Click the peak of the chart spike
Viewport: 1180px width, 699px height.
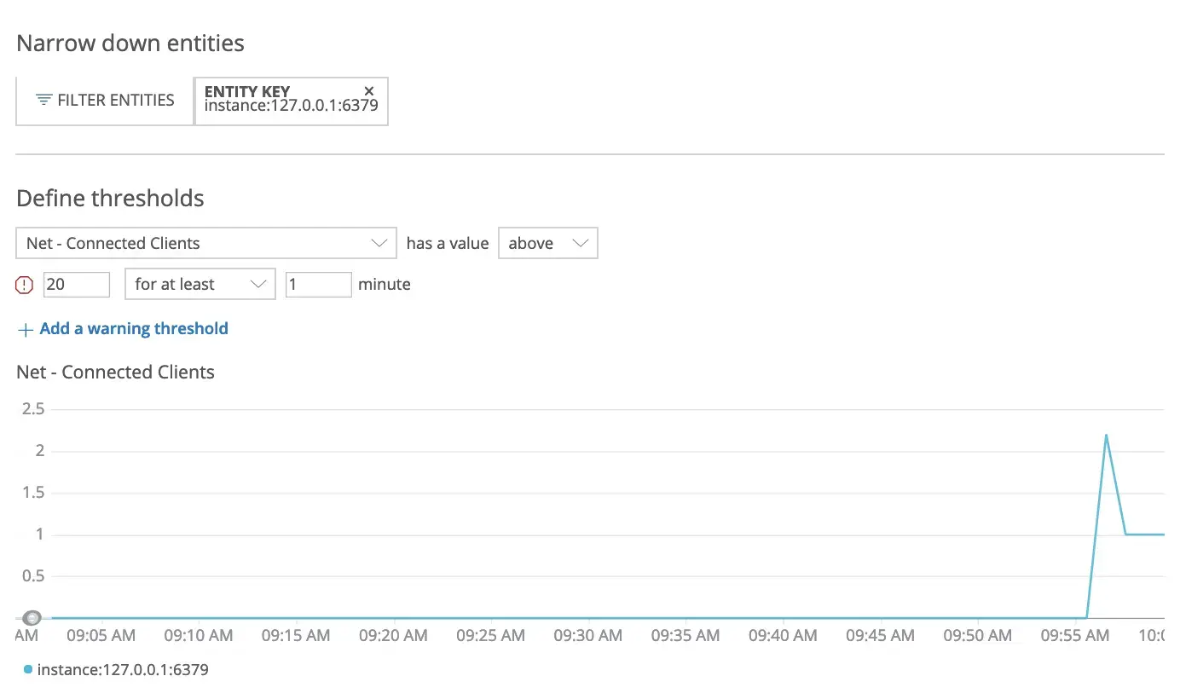click(x=1106, y=436)
